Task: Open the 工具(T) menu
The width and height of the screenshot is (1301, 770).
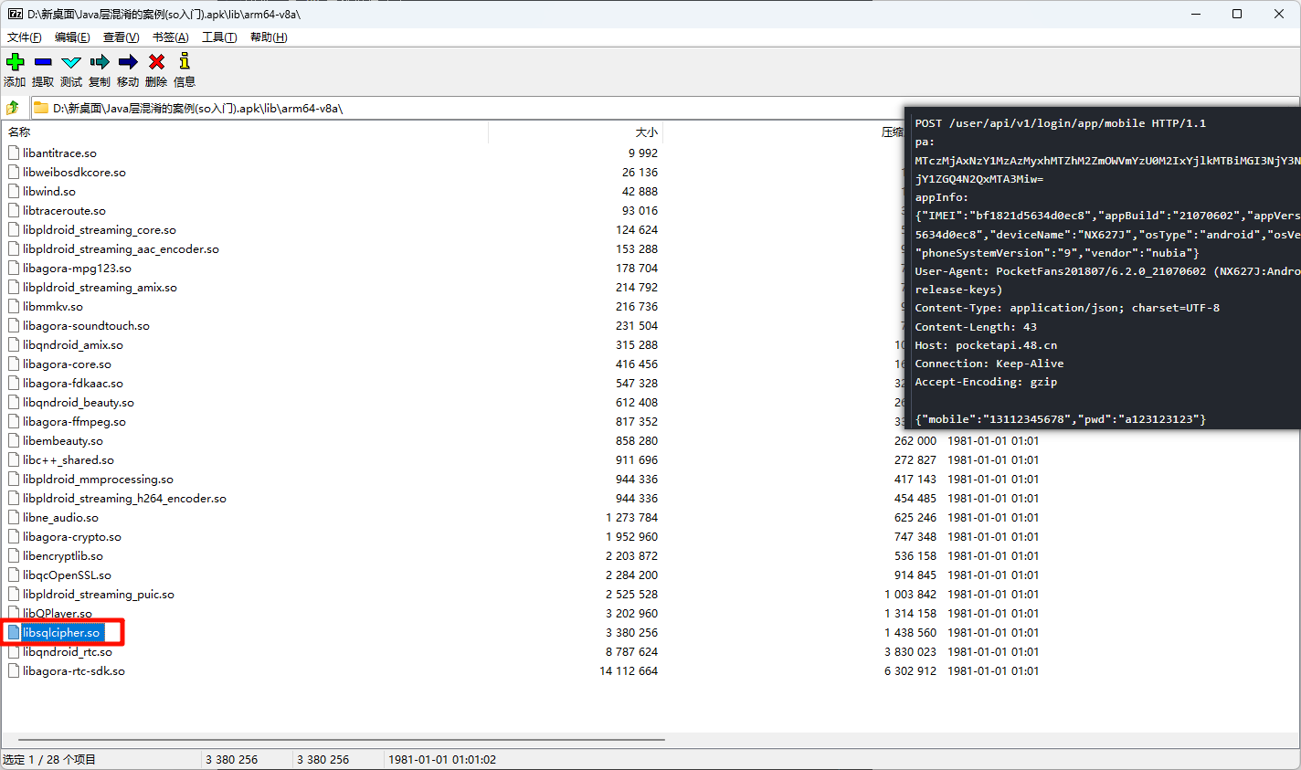Action: (219, 37)
